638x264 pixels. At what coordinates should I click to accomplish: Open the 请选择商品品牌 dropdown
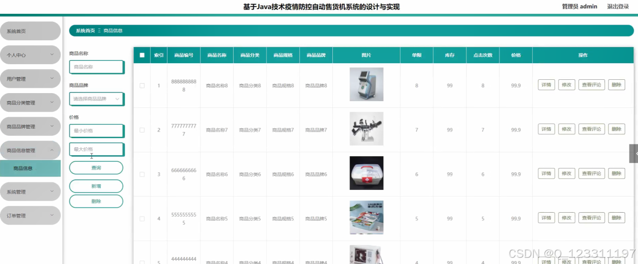pos(97,99)
